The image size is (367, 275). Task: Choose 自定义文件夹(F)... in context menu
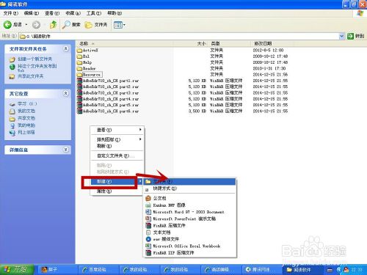pos(117,155)
